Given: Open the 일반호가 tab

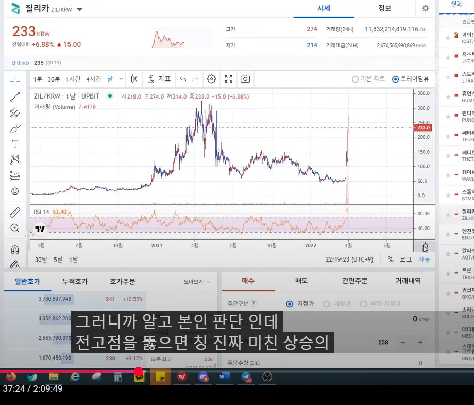Looking at the screenshot, I should tap(27, 282).
